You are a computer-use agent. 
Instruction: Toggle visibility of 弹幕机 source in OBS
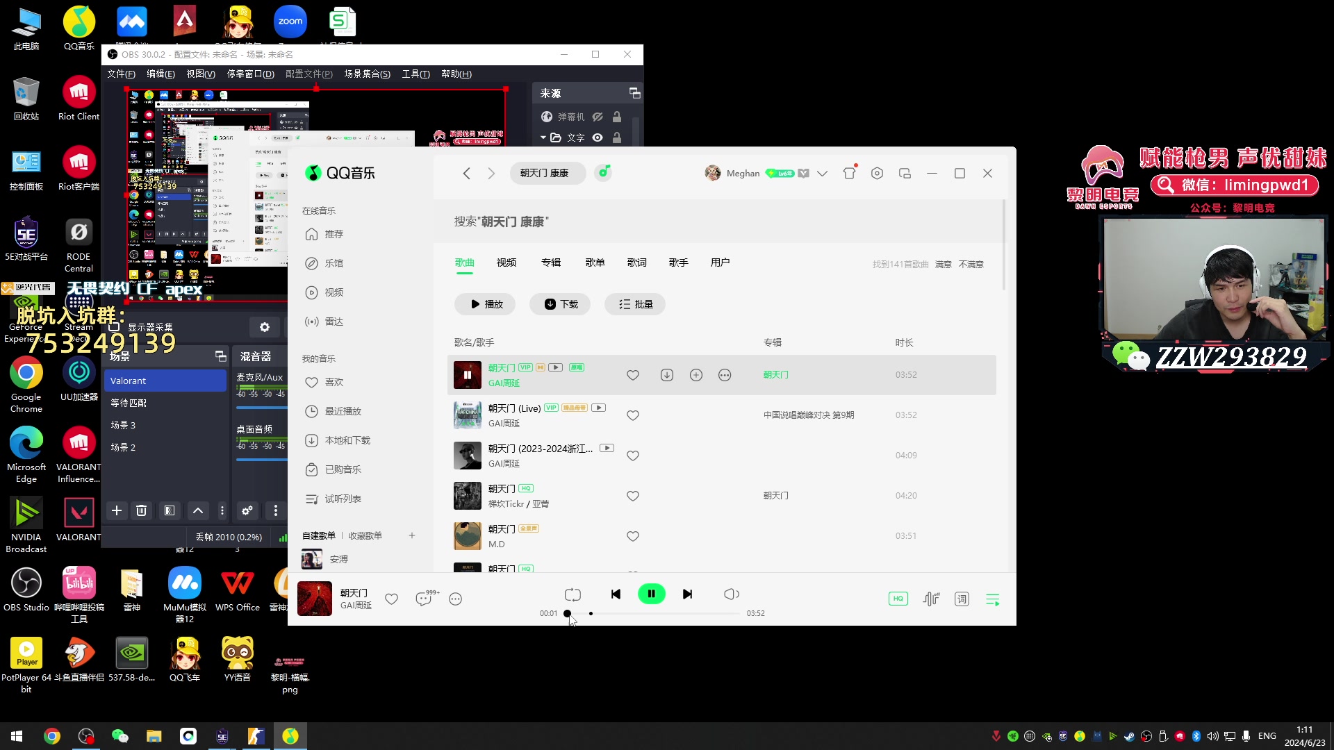tap(598, 117)
